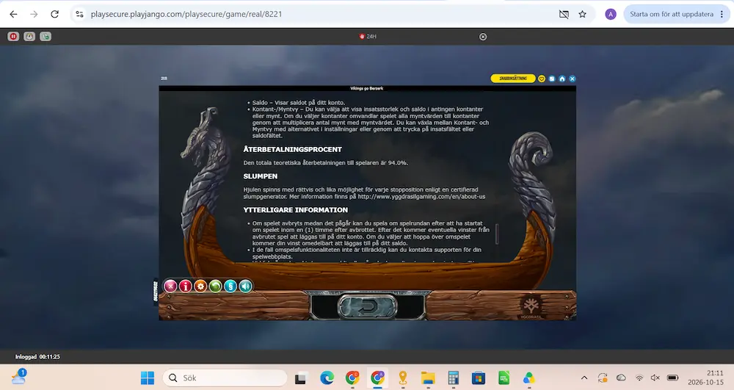Click the muted volume tray icon
734x390 pixels.
tap(655, 378)
